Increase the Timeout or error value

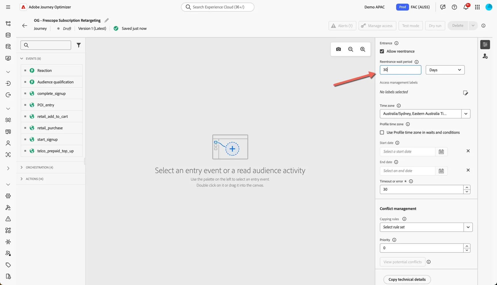click(x=467, y=187)
